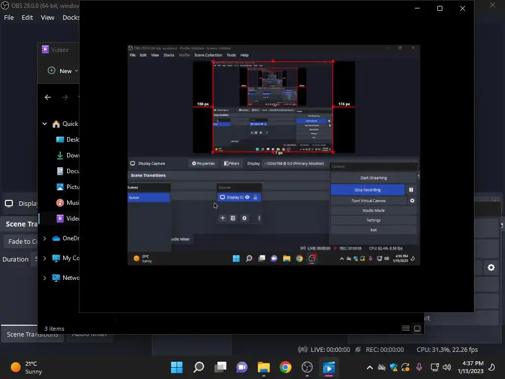Select Network in the sidebar

click(66, 278)
